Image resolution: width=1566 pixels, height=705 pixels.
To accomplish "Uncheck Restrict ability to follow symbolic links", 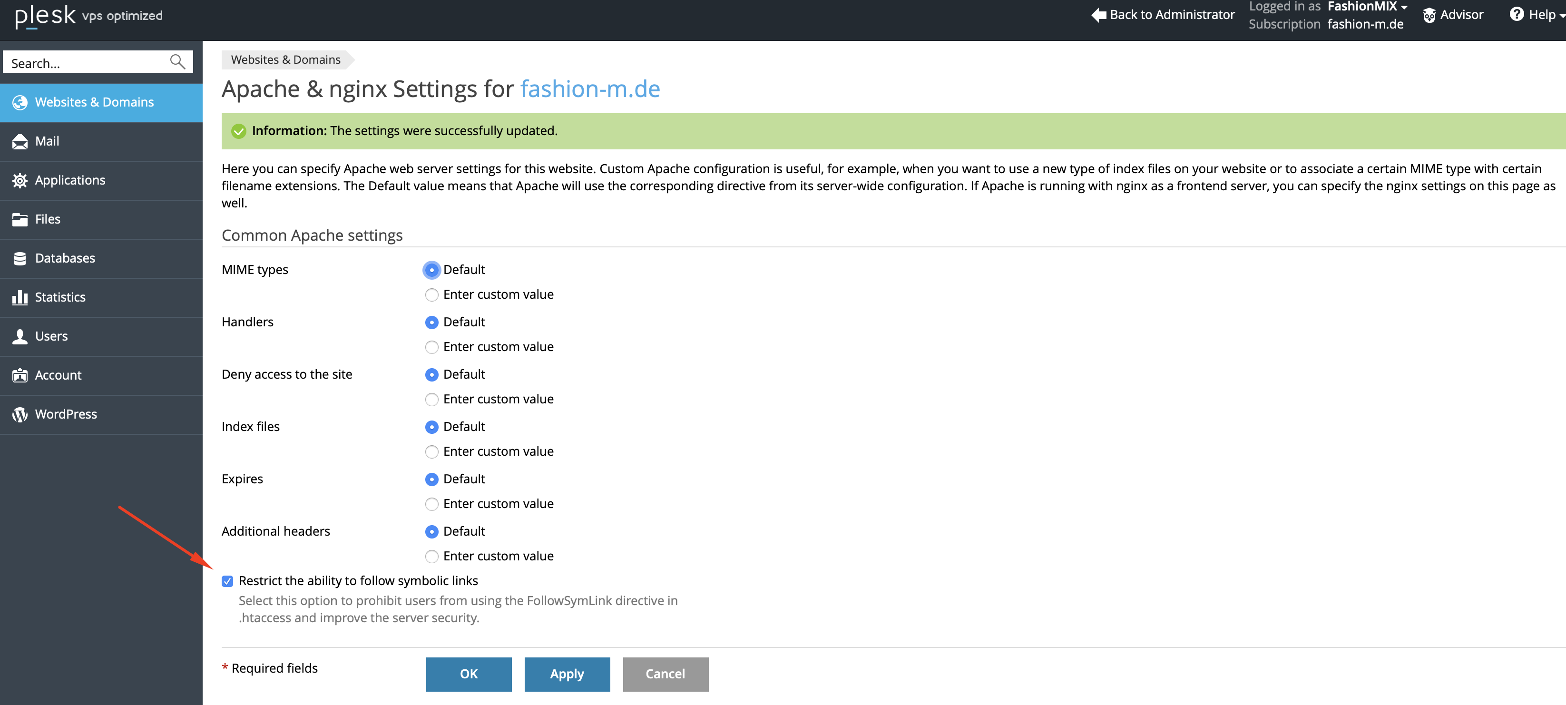I will [x=227, y=582].
